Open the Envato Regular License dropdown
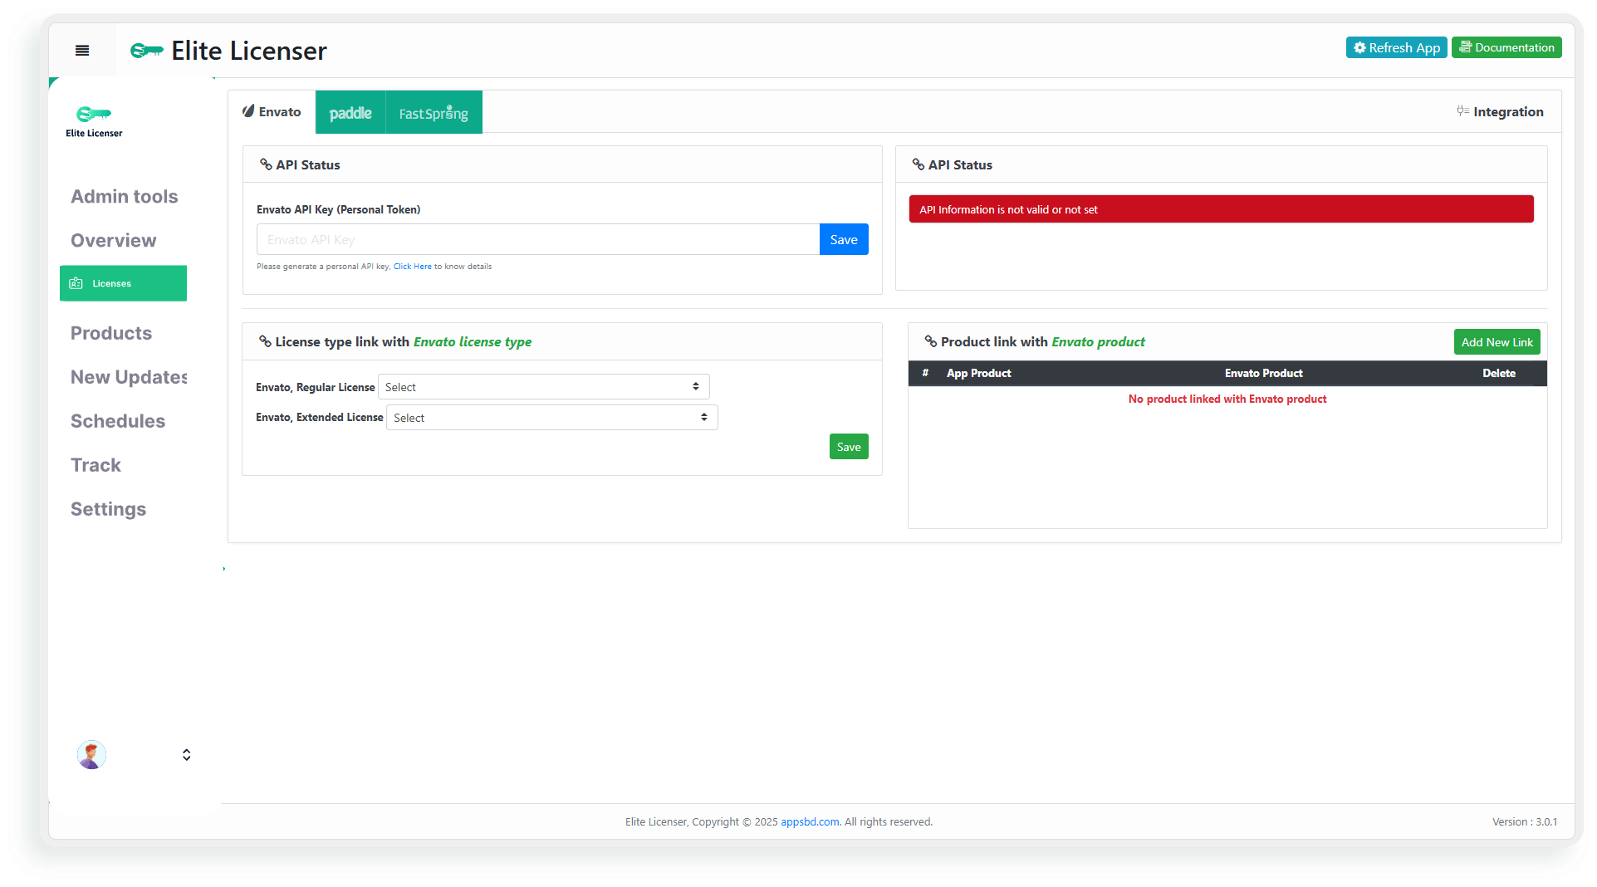The height and width of the screenshot is (887, 1597). [x=544, y=387]
